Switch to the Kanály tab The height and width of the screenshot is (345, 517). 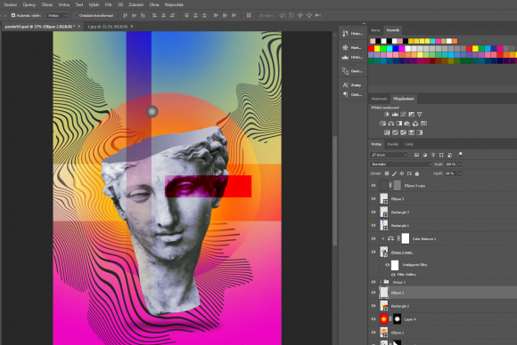(393, 144)
